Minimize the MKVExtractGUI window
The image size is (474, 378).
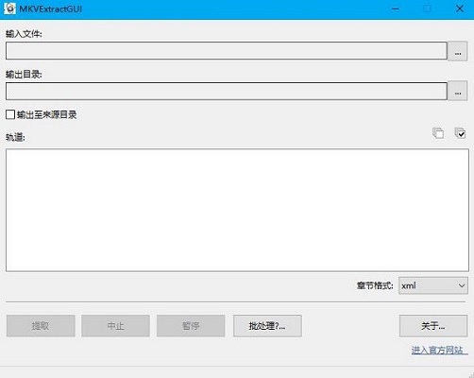point(396,9)
